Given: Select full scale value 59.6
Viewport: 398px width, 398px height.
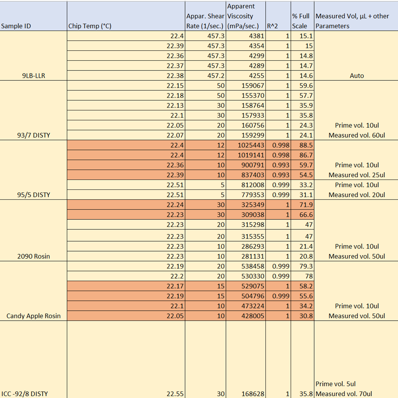Looking at the screenshot, I should click(302, 86).
